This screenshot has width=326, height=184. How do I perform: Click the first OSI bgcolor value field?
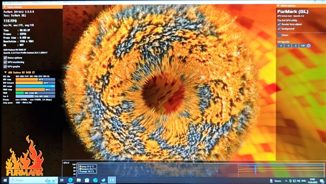pyautogui.click(x=280, y=46)
